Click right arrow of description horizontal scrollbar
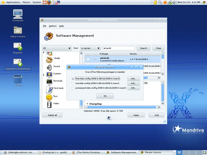Viewport: 207px width, 155px height. click(x=159, y=107)
